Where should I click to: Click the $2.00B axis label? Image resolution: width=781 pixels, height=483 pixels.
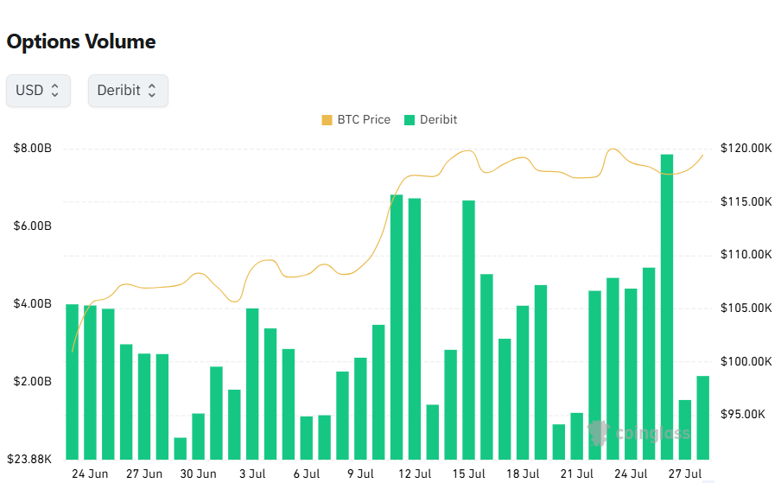click(x=32, y=381)
